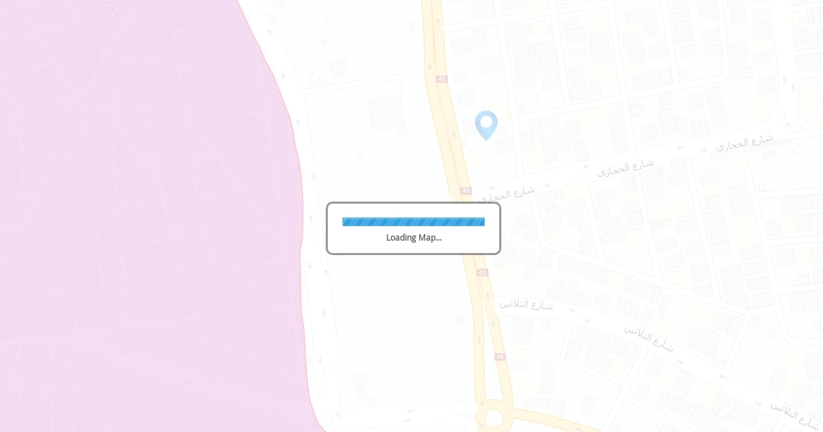
Task: Click the blue location pin marker
Action: coord(486,125)
